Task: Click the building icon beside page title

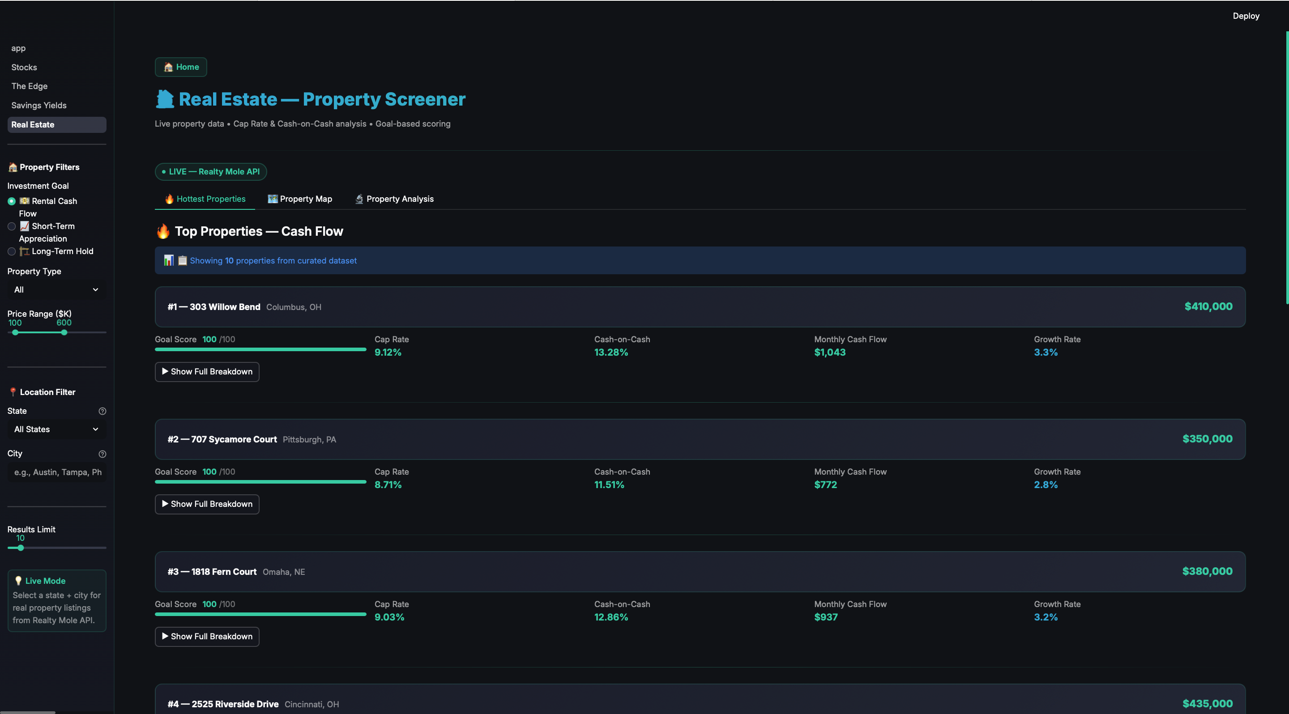Action: [165, 99]
